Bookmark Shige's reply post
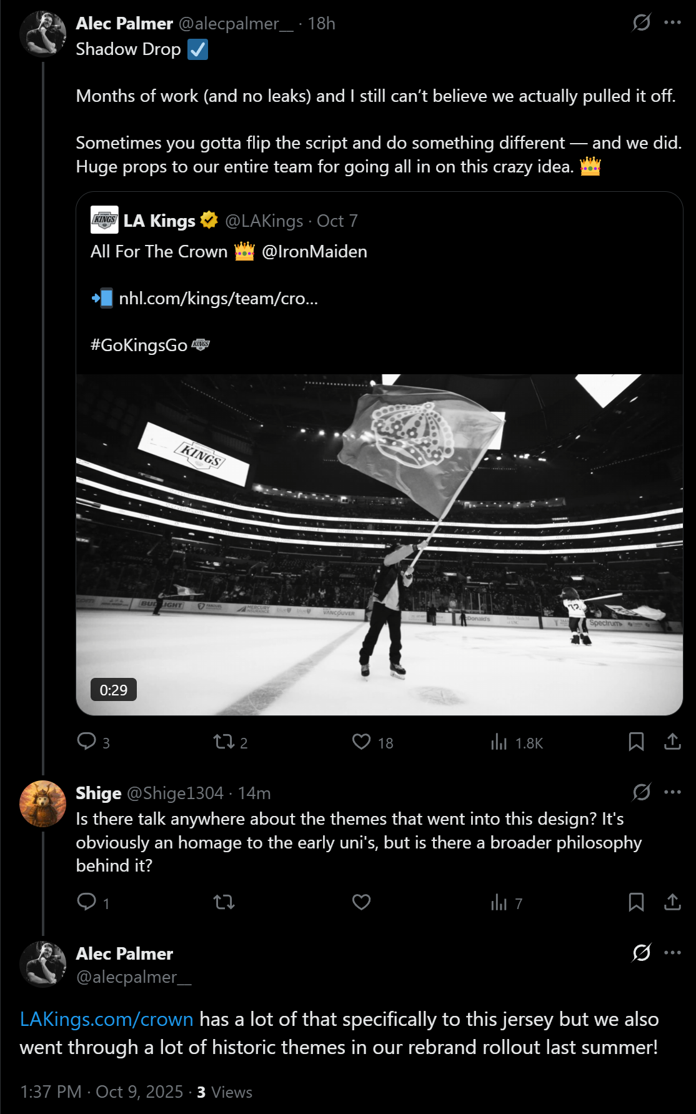Image resolution: width=696 pixels, height=1114 pixels. 636,902
